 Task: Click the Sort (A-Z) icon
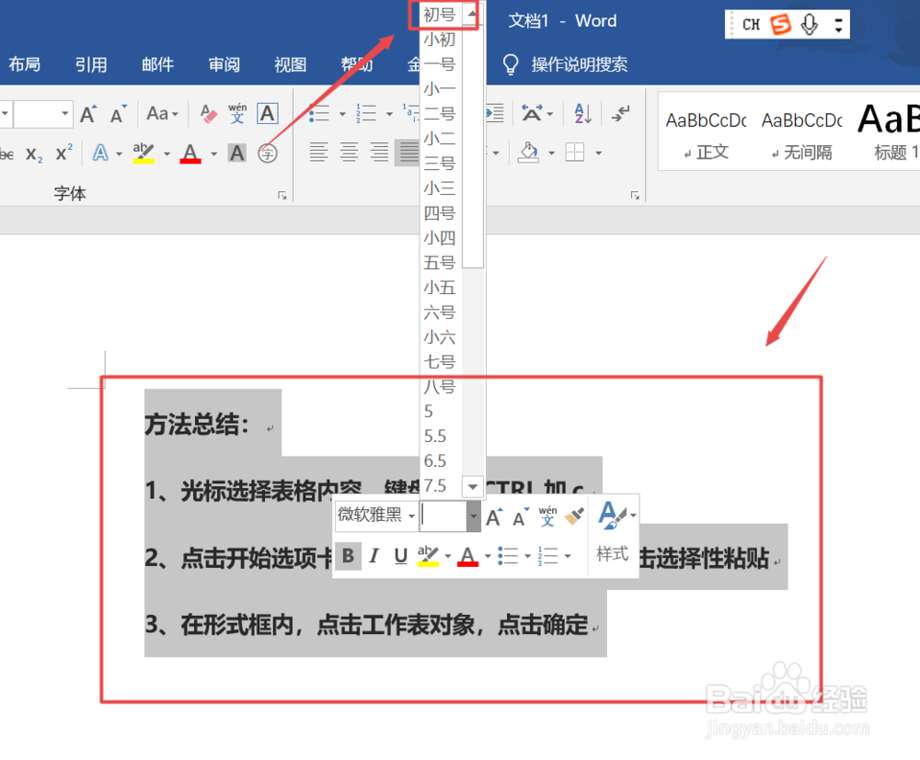point(582,114)
